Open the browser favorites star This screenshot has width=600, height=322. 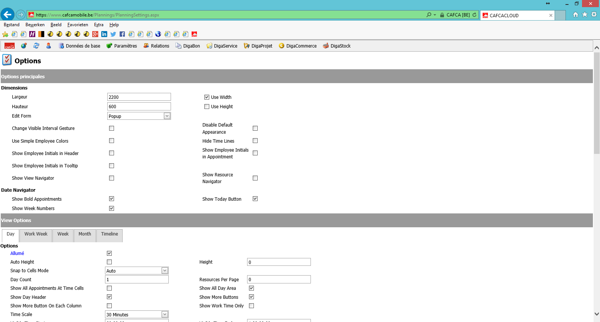click(x=585, y=15)
